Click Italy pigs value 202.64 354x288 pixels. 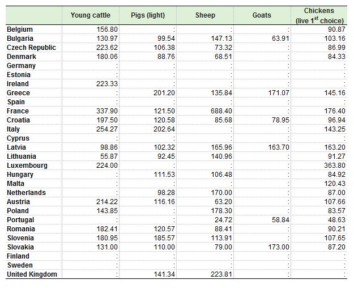coord(164,129)
